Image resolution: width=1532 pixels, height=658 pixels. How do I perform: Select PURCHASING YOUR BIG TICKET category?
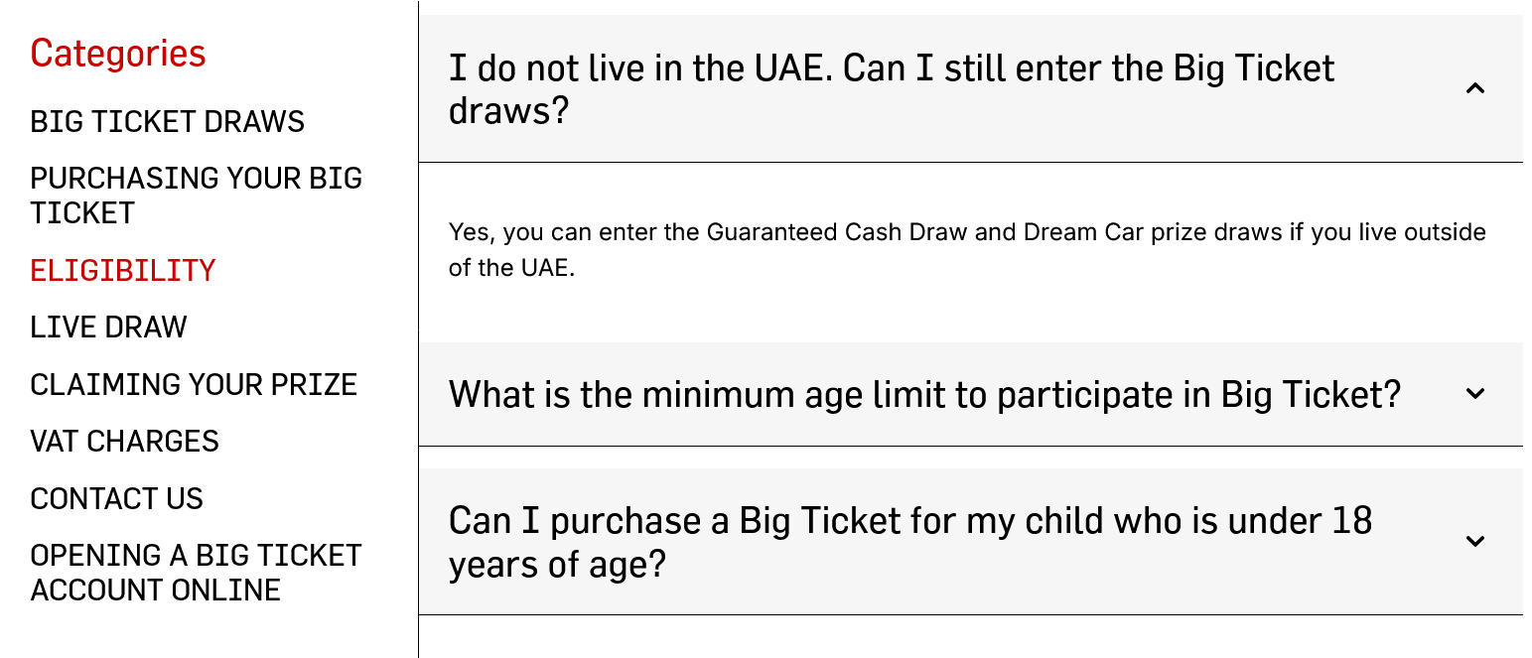click(196, 196)
